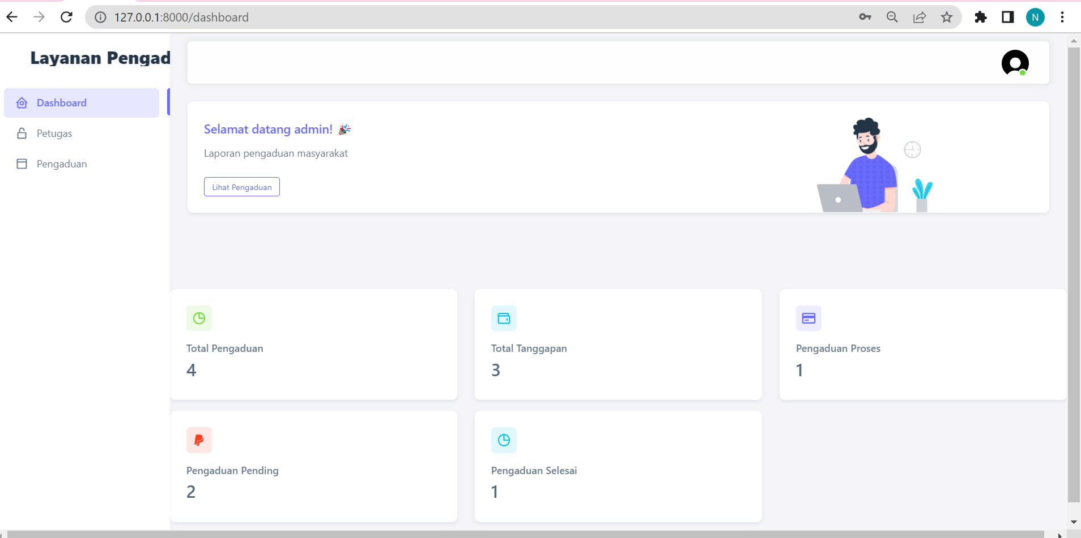This screenshot has width=1081, height=538.
Task: Click the Pengaduan Pending PayPal icon
Action: 199,440
